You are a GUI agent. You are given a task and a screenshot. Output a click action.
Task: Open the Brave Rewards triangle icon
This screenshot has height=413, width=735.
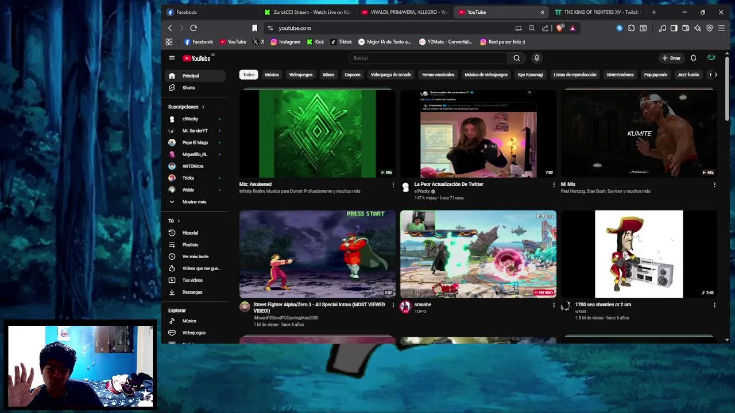(x=572, y=28)
